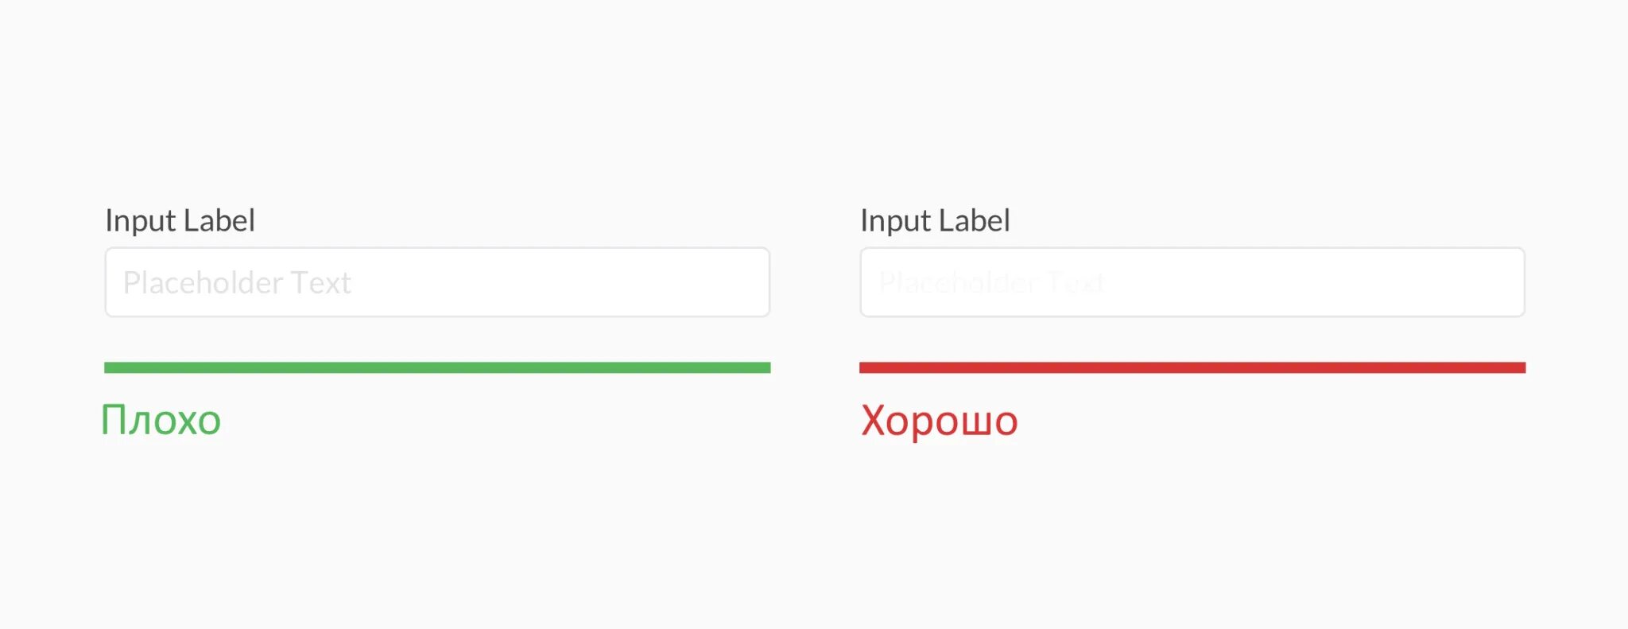Image resolution: width=1628 pixels, height=629 pixels.
Task: Click the red "Хорошо" caption
Action: click(x=939, y=421)
